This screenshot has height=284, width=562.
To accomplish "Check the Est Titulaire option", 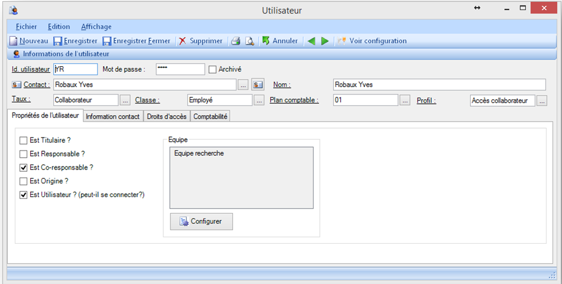I will coord(24,141).
